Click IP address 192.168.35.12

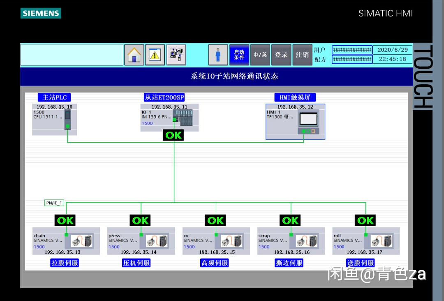pos(295,107)
